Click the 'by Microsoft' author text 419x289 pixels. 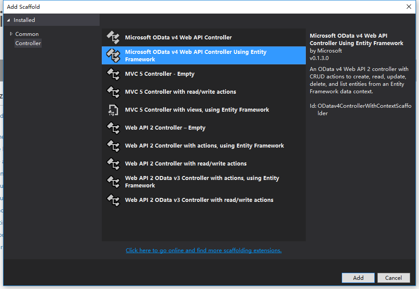326,51
